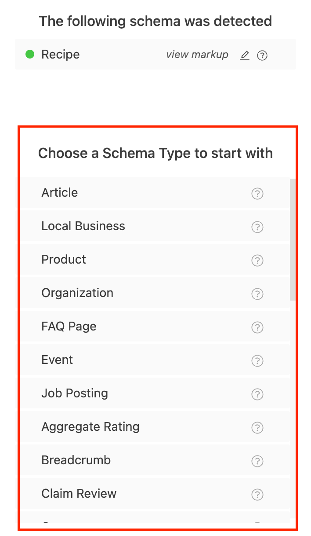Click the help icon next to FAQ Page

pos(257,327)
